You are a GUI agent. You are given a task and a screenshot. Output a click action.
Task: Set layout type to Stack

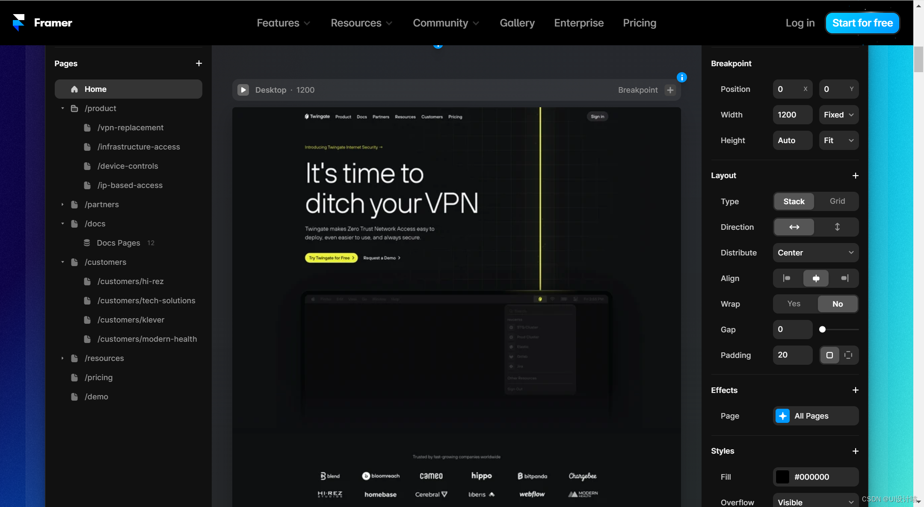pos(794,201)
